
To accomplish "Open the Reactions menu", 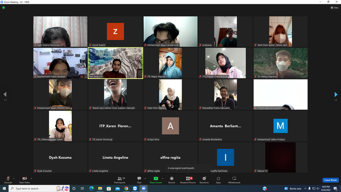I will click(x=204, y=180).
